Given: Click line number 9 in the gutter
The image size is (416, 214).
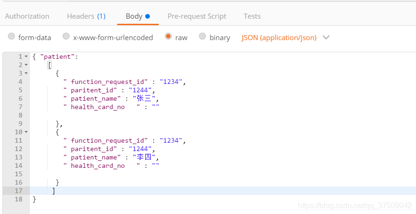Looking at the screenshot, I should [21, 124].
